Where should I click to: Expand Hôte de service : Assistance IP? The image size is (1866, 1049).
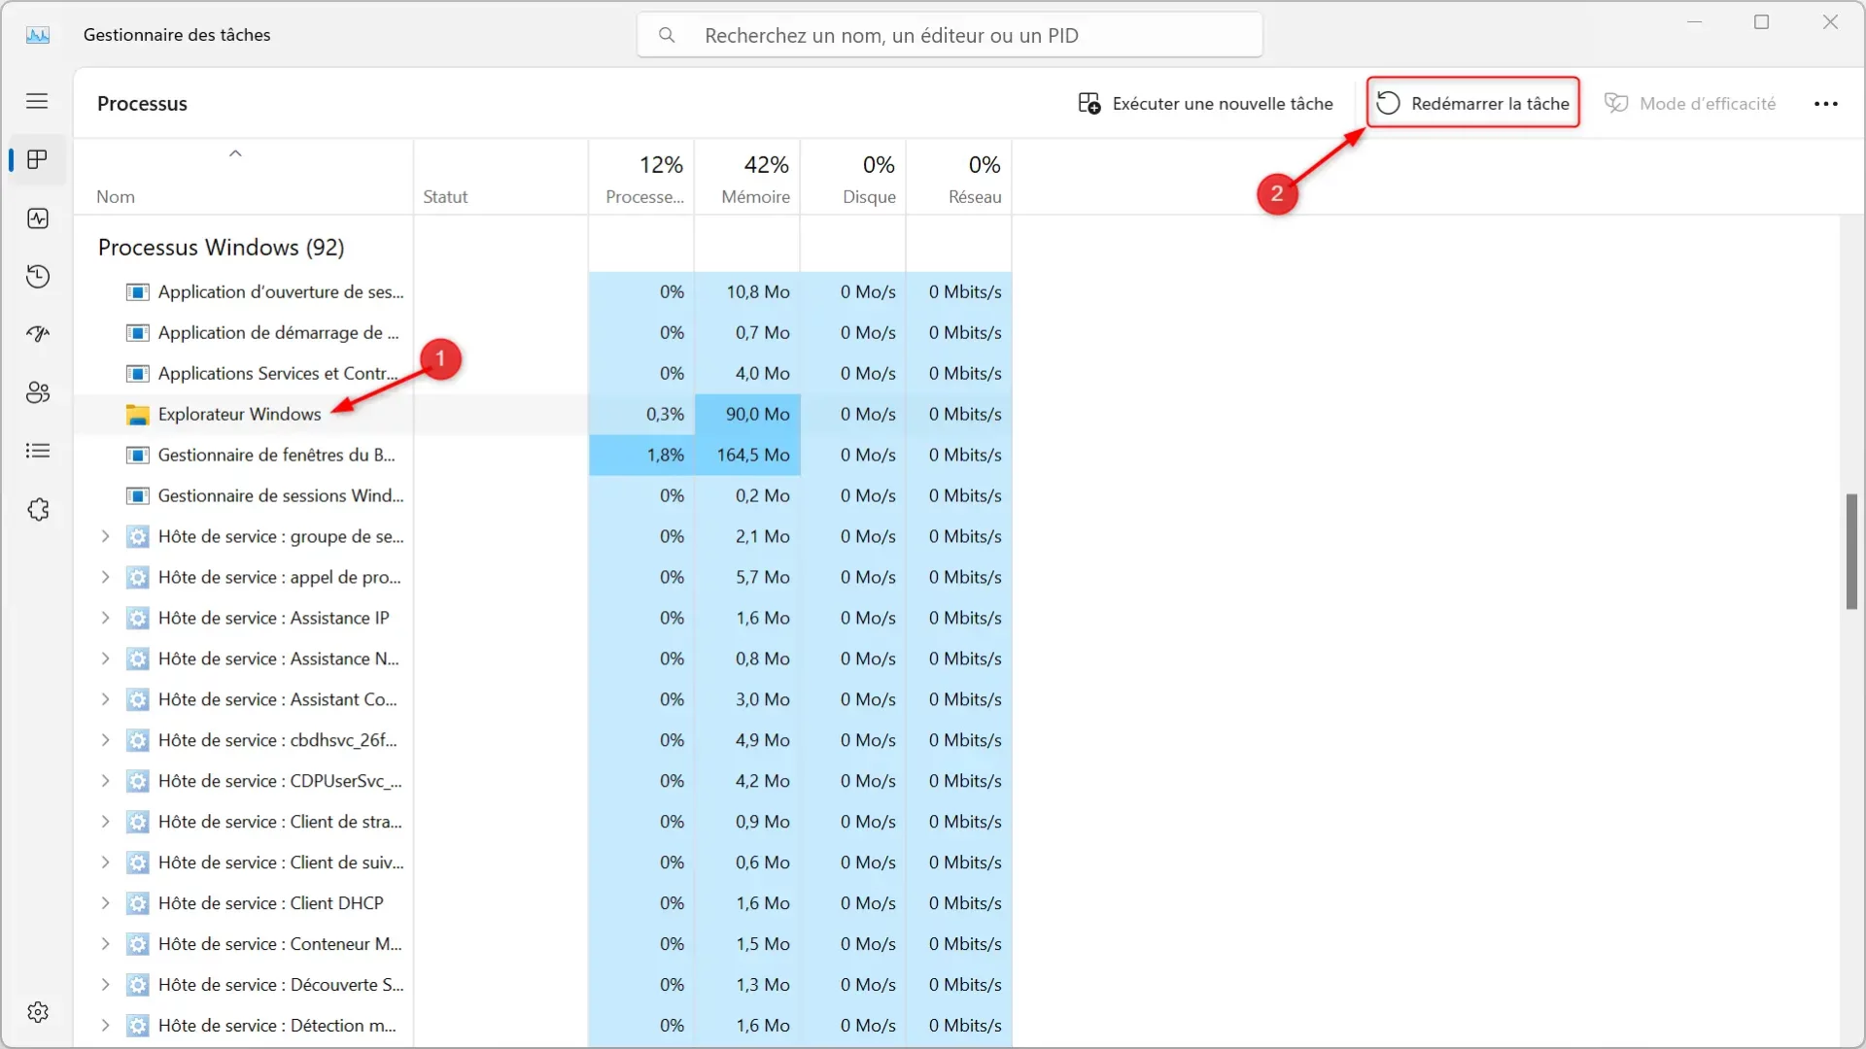[x=105, y=618]
